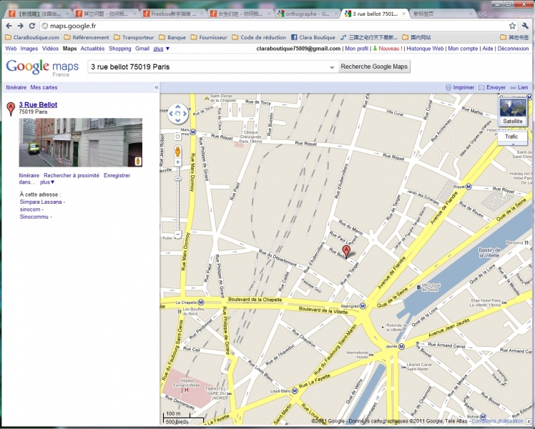Open the Transporteur bookmark folder

point(134,37)
